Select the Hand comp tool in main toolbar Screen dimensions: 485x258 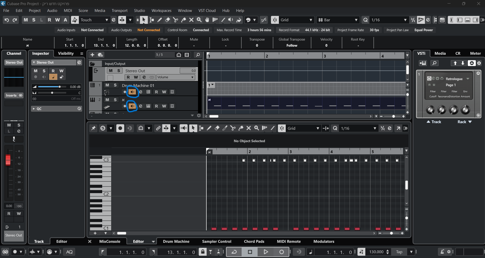[x=207, y=20]
